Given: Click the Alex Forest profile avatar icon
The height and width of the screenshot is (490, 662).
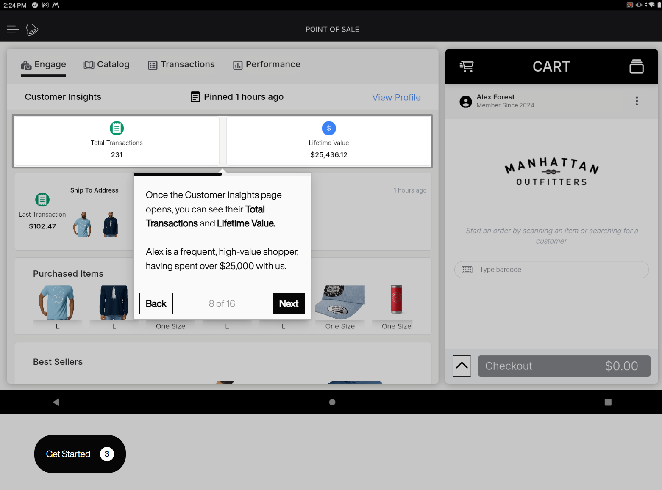Looking at the screenshot, I should (465, 102).
